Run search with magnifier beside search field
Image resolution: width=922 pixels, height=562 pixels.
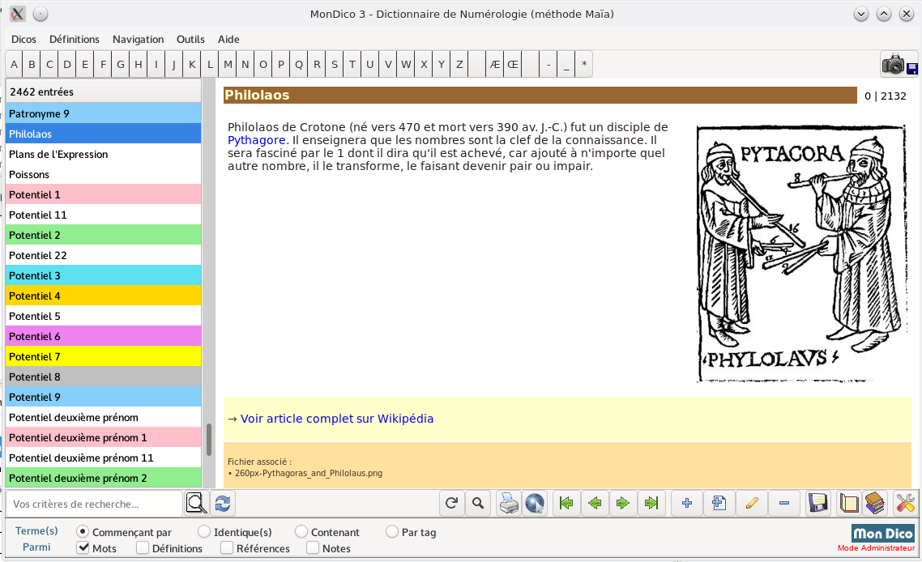coord(196,504)
